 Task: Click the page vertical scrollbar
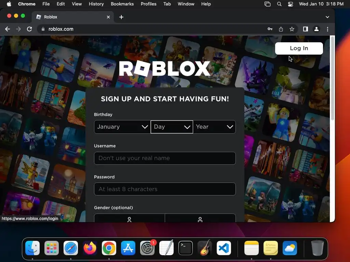[332, 78]
